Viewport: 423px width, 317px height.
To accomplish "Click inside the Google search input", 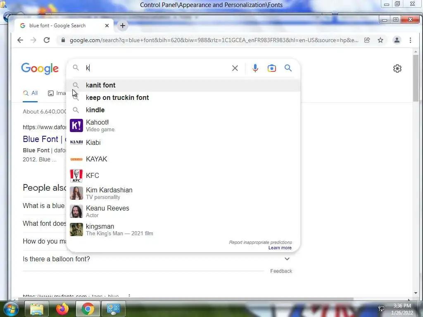I will [157, 68].
